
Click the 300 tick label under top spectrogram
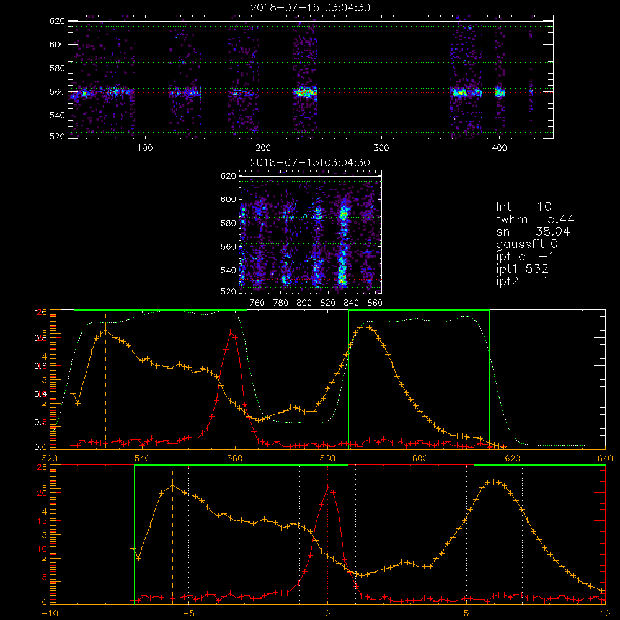[381, 148]
